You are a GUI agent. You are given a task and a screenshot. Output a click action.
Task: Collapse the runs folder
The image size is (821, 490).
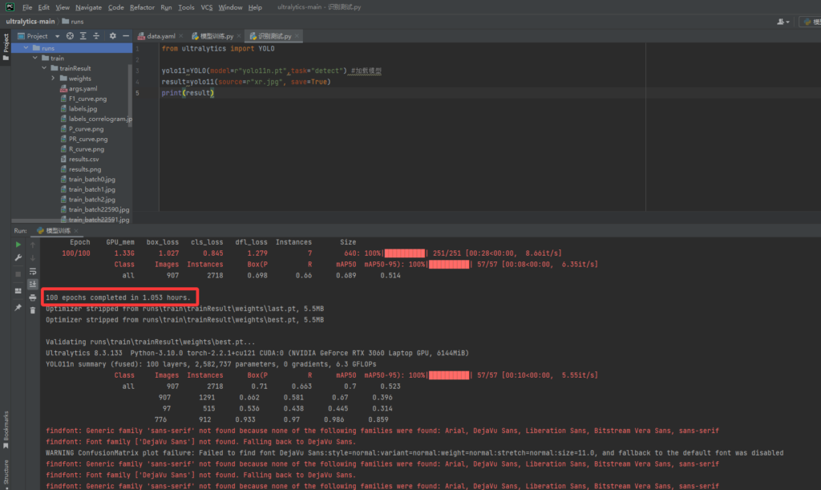26,47
